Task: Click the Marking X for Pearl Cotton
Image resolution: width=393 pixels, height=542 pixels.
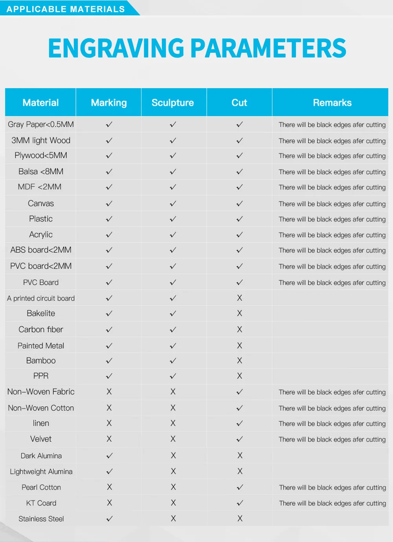Action: 109,487
